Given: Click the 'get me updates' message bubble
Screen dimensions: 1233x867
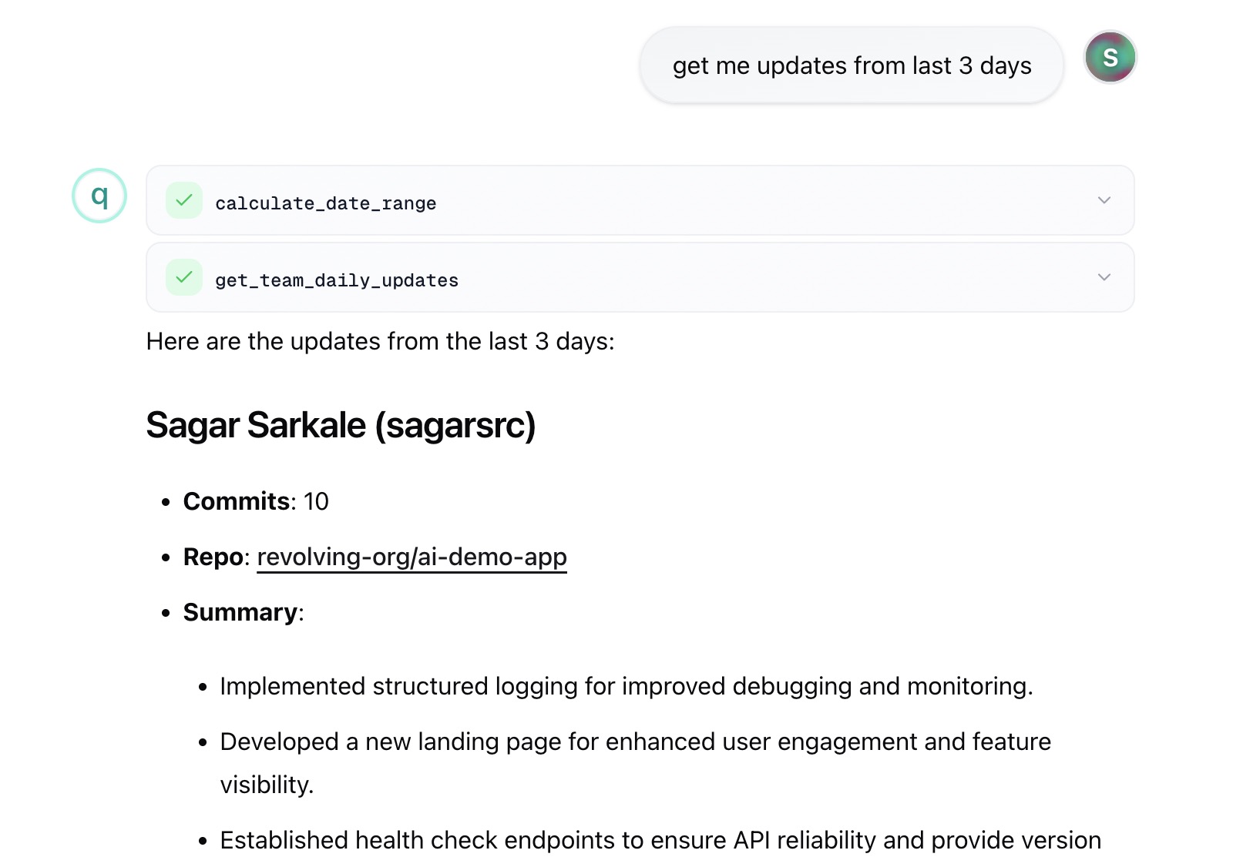Looking at the screenshot, I should pyautogui.click(x=851, y=65).
